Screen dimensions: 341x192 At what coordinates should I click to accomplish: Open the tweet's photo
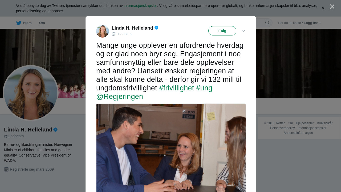[171, 148]
